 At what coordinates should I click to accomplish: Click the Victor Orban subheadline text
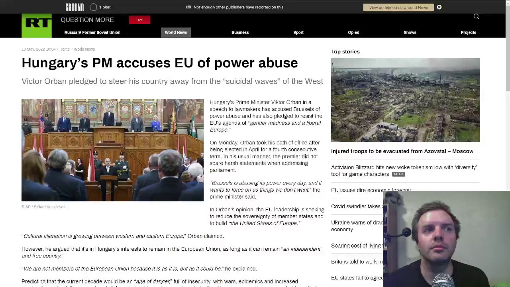pos(172,81)
